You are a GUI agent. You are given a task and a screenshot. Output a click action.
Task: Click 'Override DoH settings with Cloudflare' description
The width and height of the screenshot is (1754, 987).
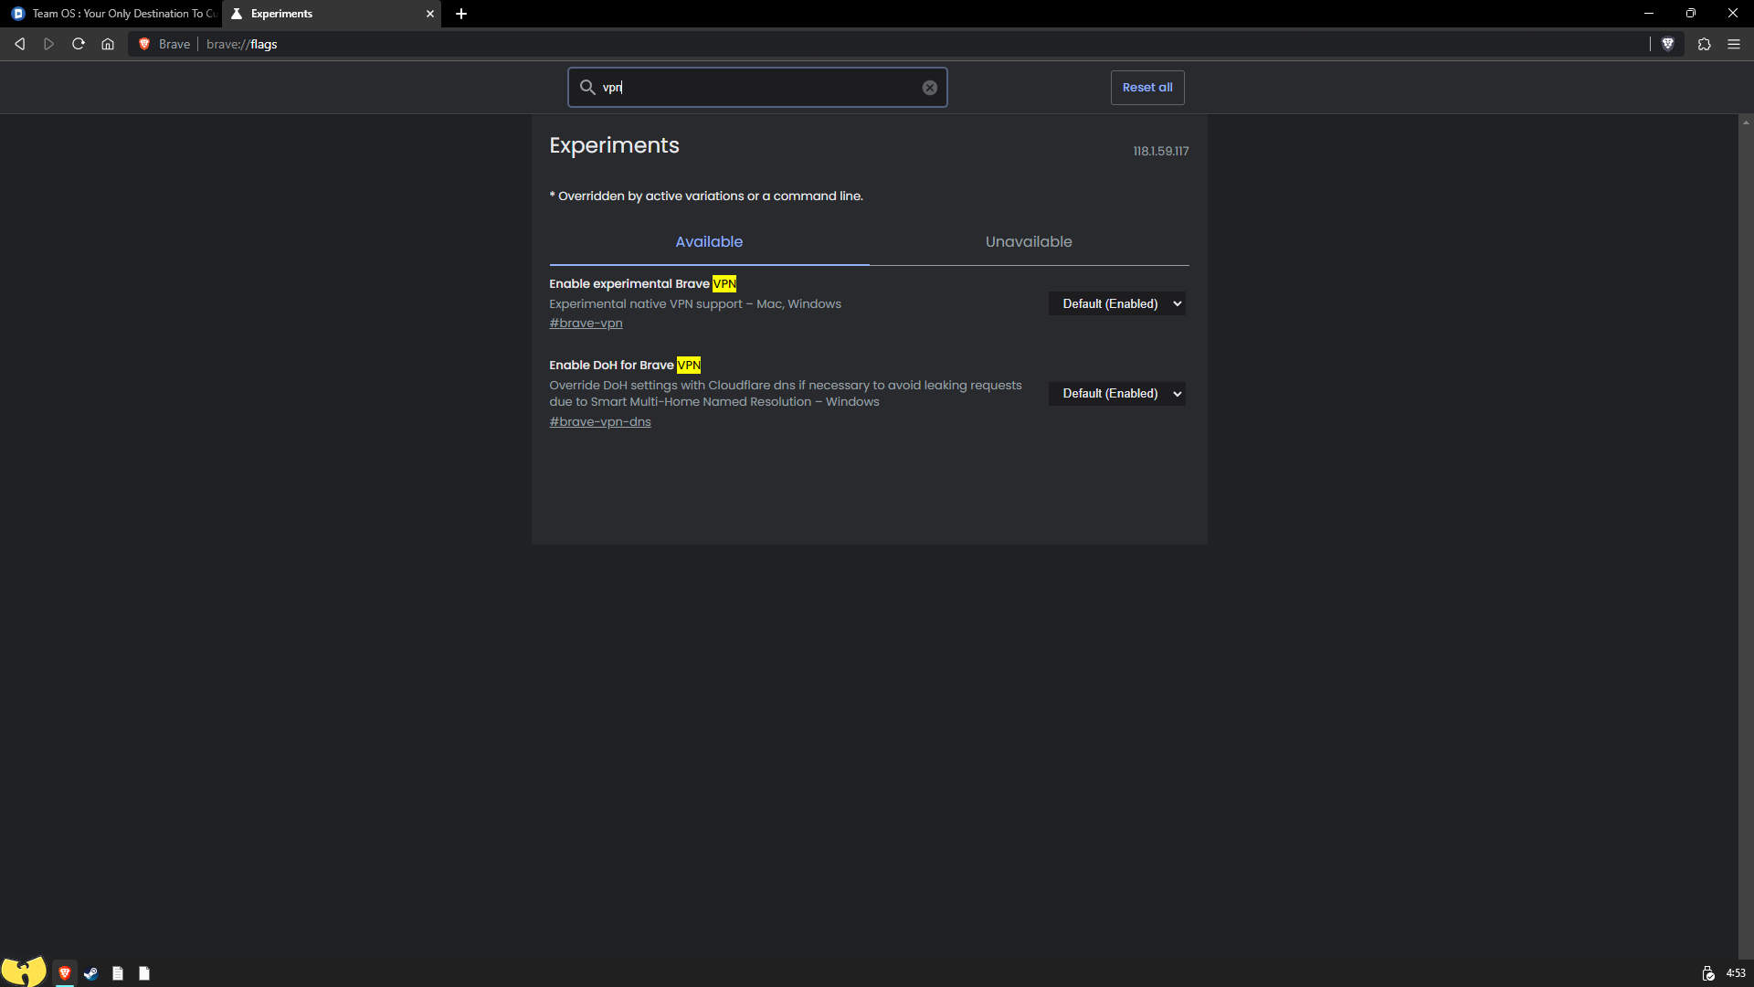[x=786, y=394]
